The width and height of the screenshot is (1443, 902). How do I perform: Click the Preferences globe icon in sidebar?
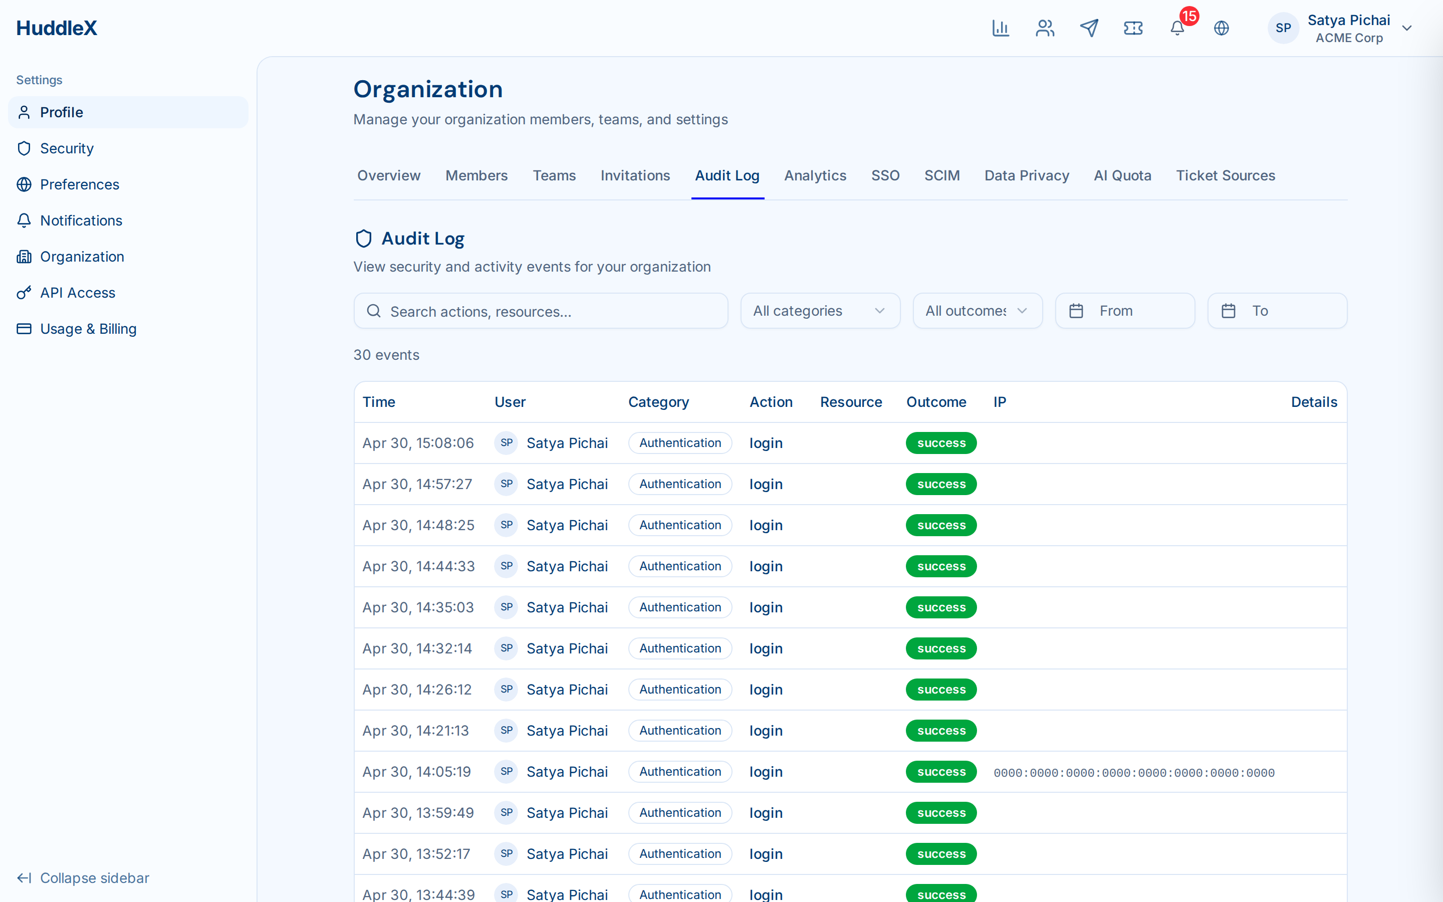coord(24,184)
